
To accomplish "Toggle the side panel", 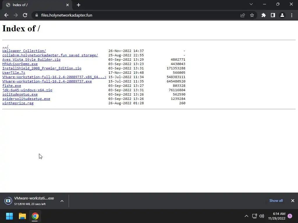I will pyautogui.click(x=273, y=15).
